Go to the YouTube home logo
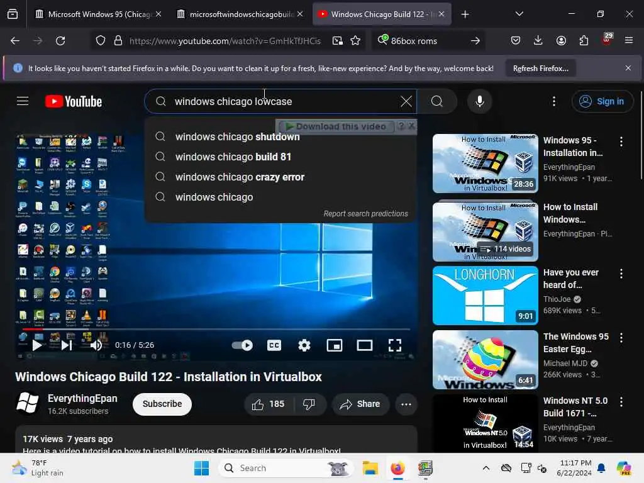The image size is (644, 483). coord(74,101)
